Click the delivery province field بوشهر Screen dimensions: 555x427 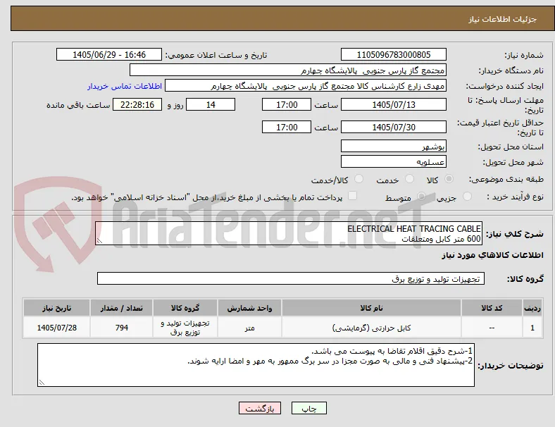click(x=394, y=146)
